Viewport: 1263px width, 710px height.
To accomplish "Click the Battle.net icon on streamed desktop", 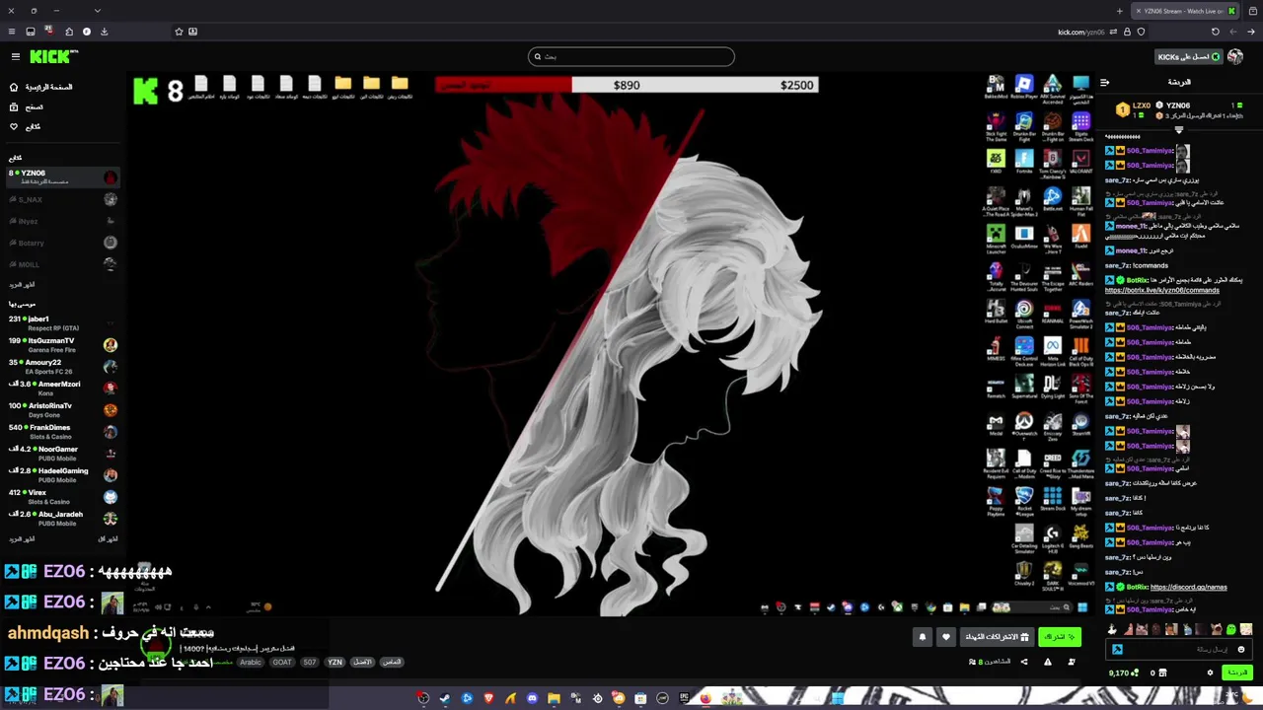I will pos(1053,200).
